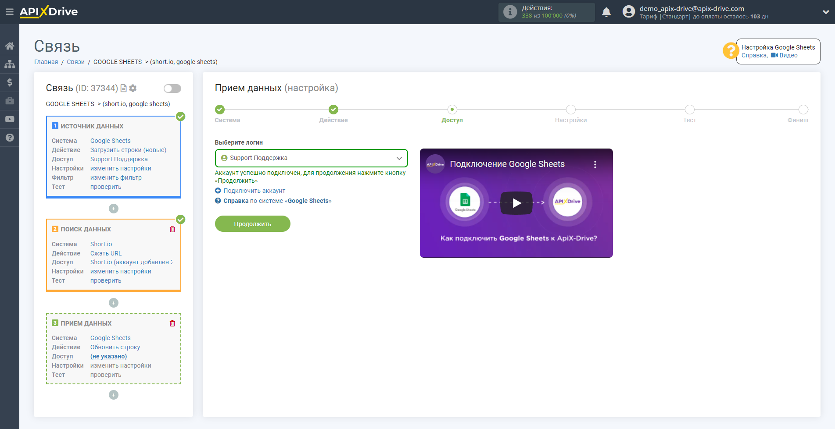Image resolution: width=835 pixels, height=429 pixels.
Task: Open the help question sidebar icon
Action: (10, 138)
